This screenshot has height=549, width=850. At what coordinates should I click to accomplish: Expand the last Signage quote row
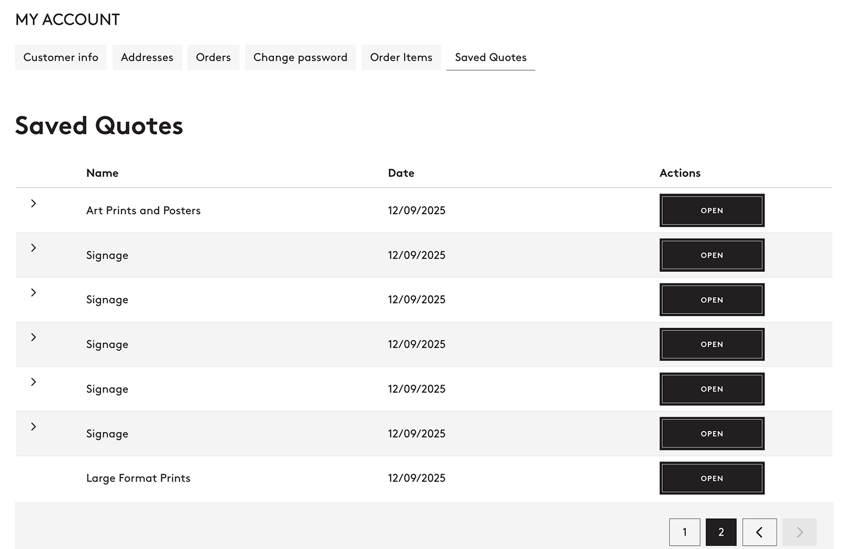[33, 427]
